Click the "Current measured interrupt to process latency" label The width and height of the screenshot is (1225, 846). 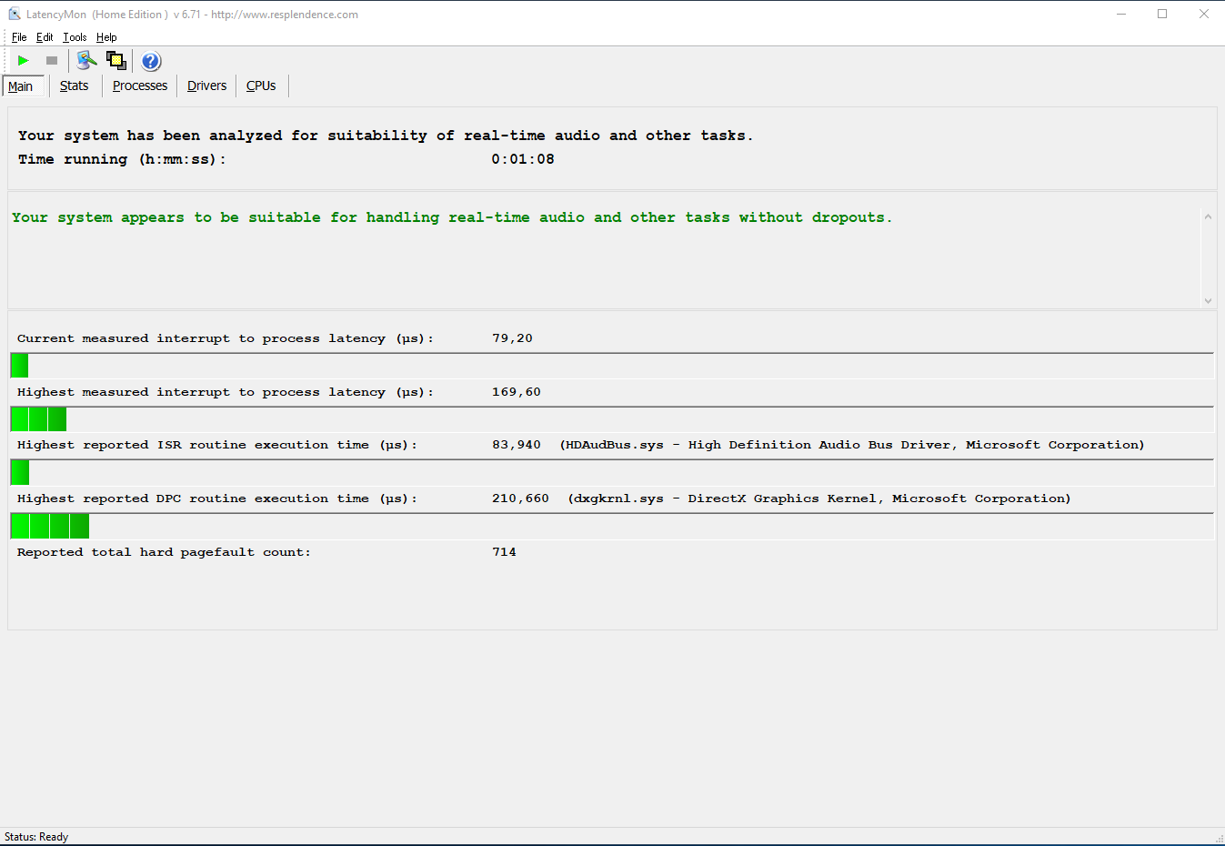226,338
